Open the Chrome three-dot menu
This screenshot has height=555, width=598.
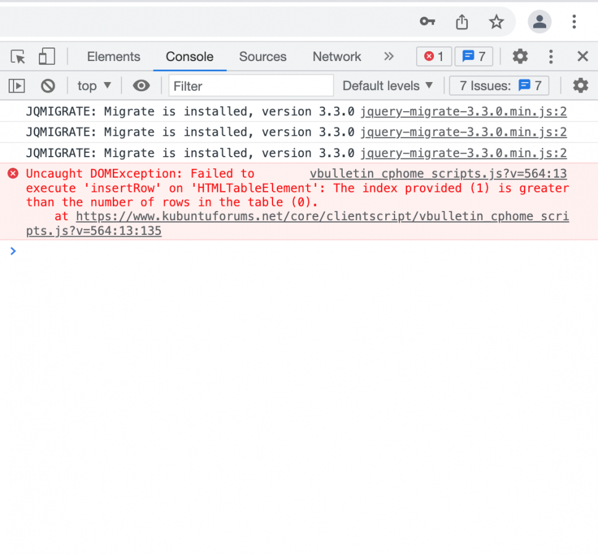pos(574,22)
